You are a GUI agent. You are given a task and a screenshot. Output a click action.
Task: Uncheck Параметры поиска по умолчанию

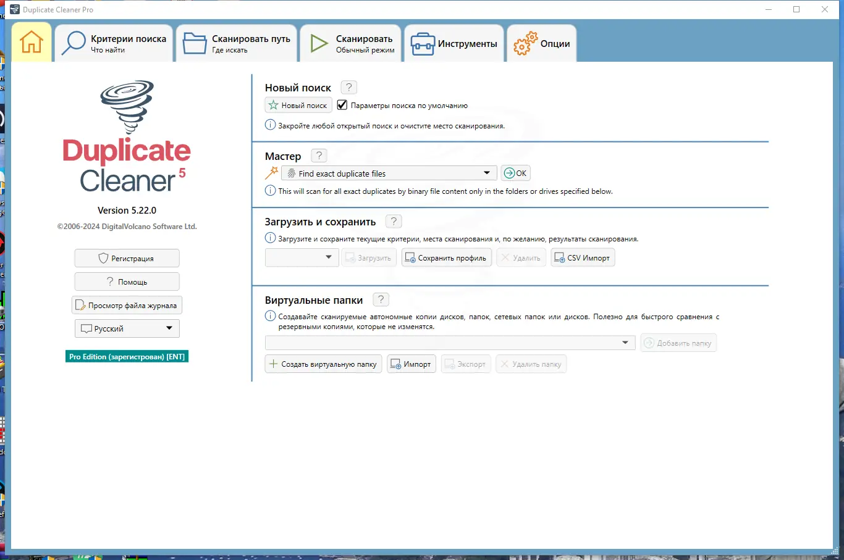(x=342, y=105)
